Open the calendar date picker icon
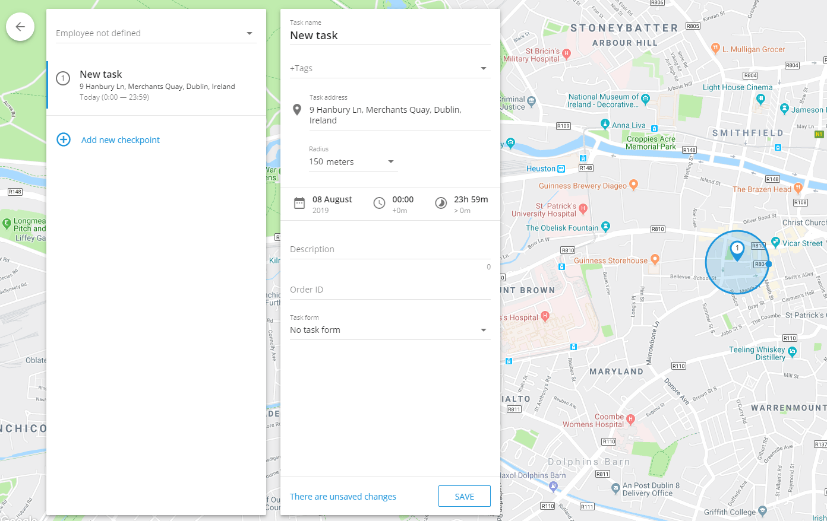 pyautogui.click(x=299, y=204)
